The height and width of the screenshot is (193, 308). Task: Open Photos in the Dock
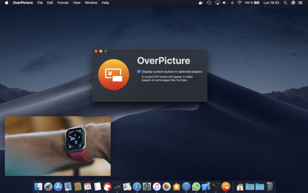(x=167, y=186)
